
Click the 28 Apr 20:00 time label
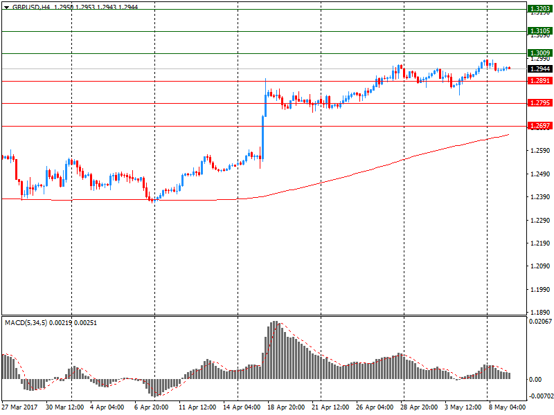pos(419,407)
